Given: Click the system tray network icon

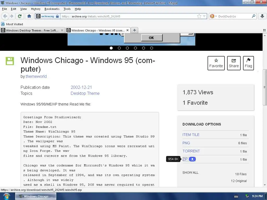Looking at the screenshot, I should (x=247, y=196).
